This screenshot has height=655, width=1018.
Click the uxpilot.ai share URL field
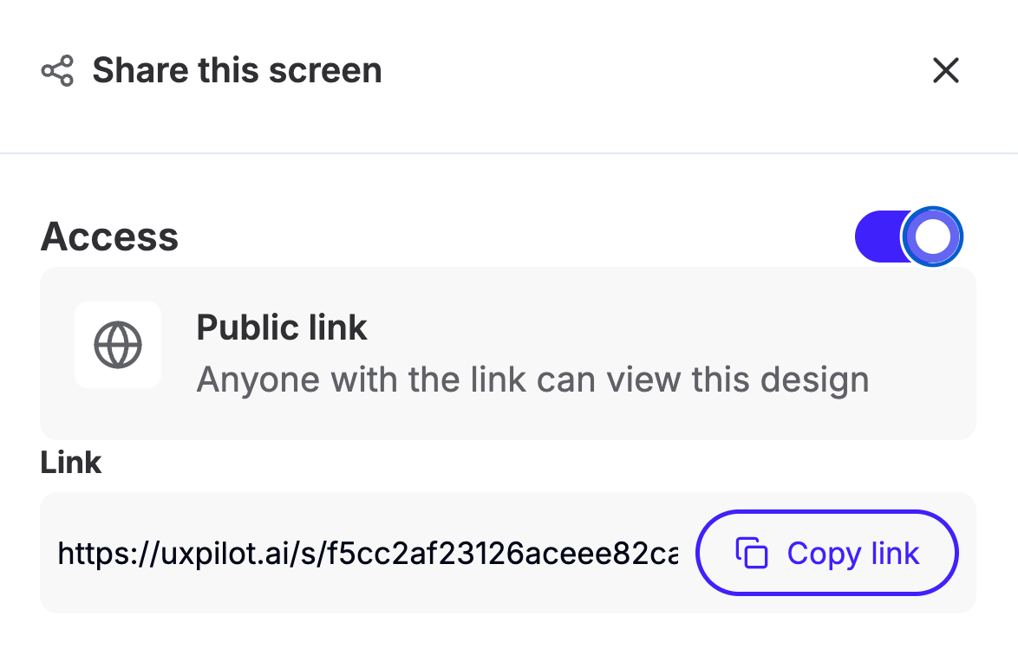coord(369,553)
